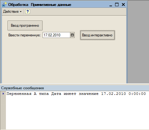Close the Обработка Примитивные данные window
Screen dimensions: 149x130
point(123,5)
